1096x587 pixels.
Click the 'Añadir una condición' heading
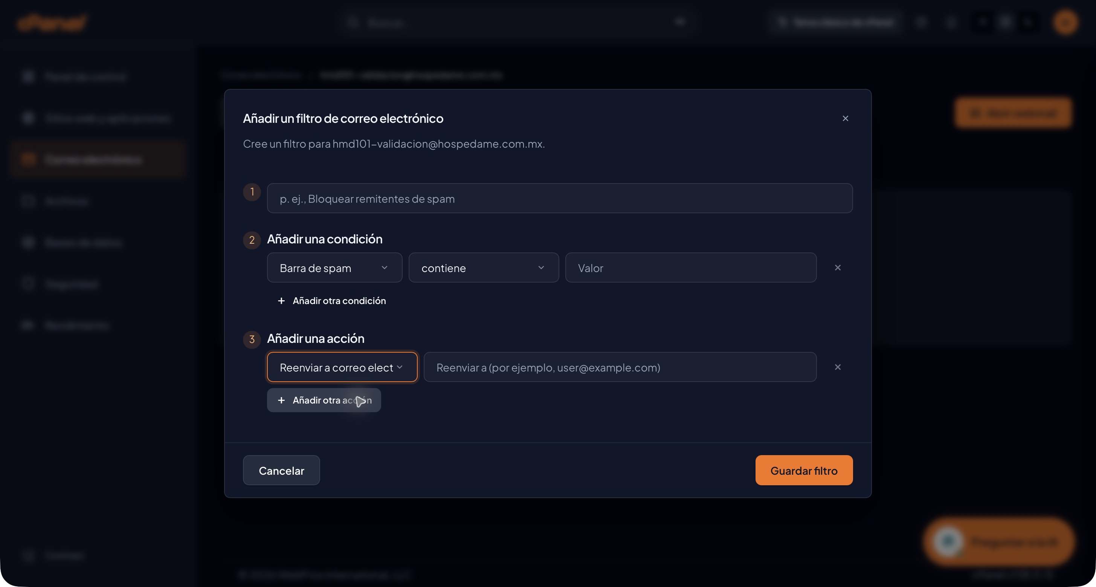(325, 239)
